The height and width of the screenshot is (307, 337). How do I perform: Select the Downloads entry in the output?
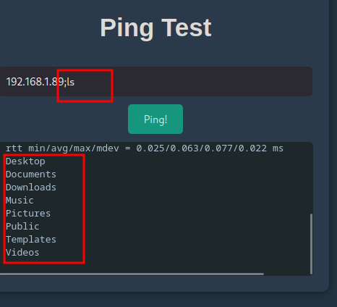click(x=31, y=188)
